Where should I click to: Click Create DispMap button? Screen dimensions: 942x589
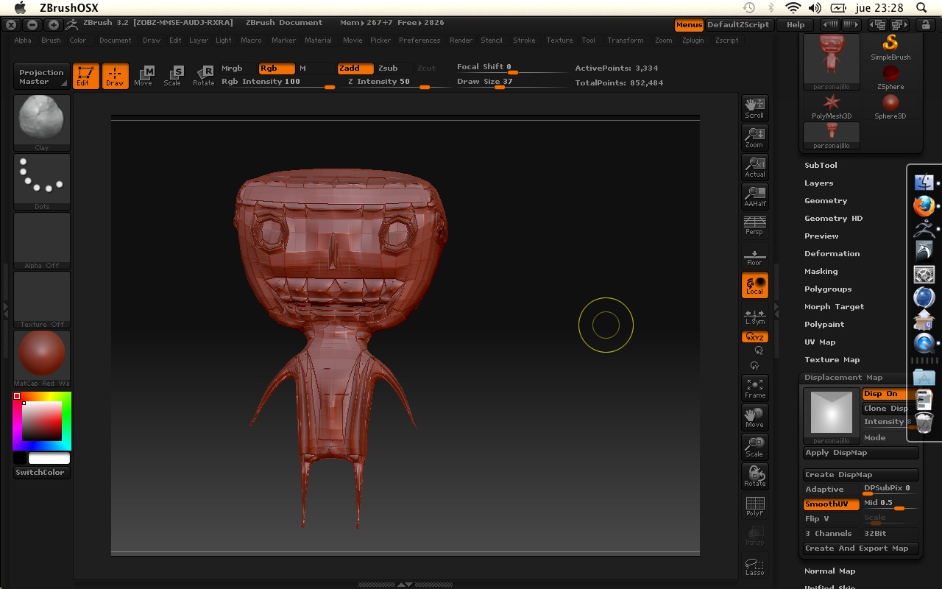861,475
